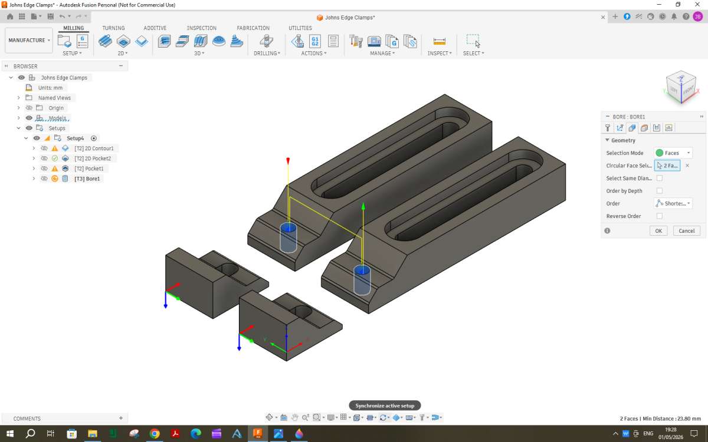This screenshot has width=708, height=442.
Task: Open the Data Panel grid icon
Action: [22, 17]
